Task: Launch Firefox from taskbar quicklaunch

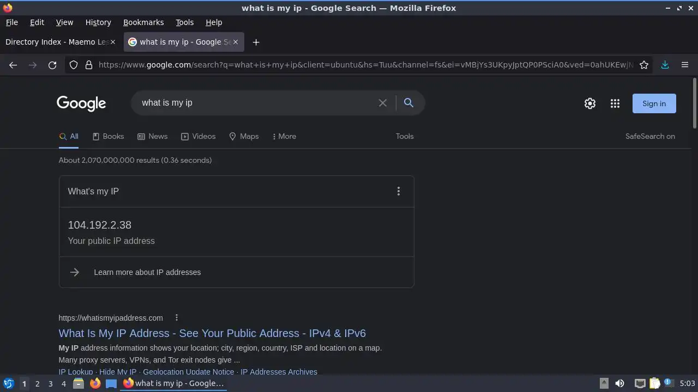Action: pos(95,383)
